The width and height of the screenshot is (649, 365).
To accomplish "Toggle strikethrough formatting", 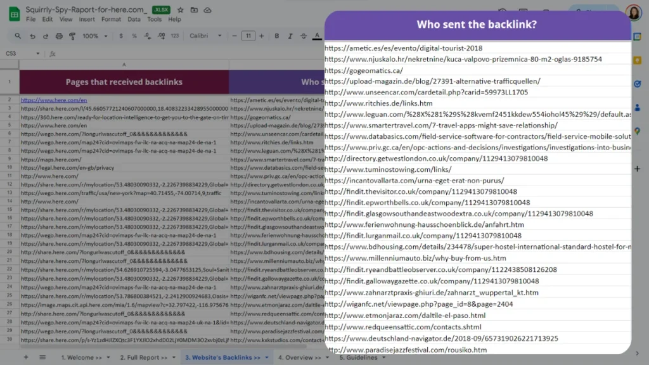I will pyautogui.click(x=303, y=36).
